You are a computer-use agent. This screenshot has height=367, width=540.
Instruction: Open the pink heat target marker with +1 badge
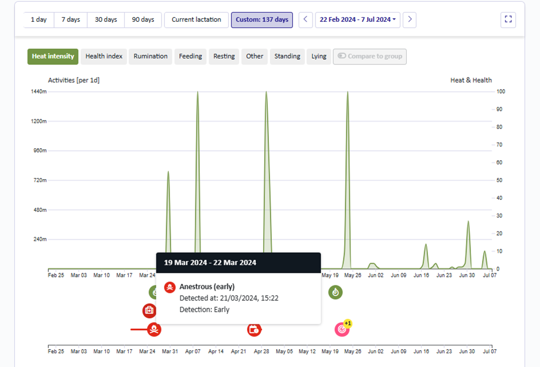[x=342, y=329]
